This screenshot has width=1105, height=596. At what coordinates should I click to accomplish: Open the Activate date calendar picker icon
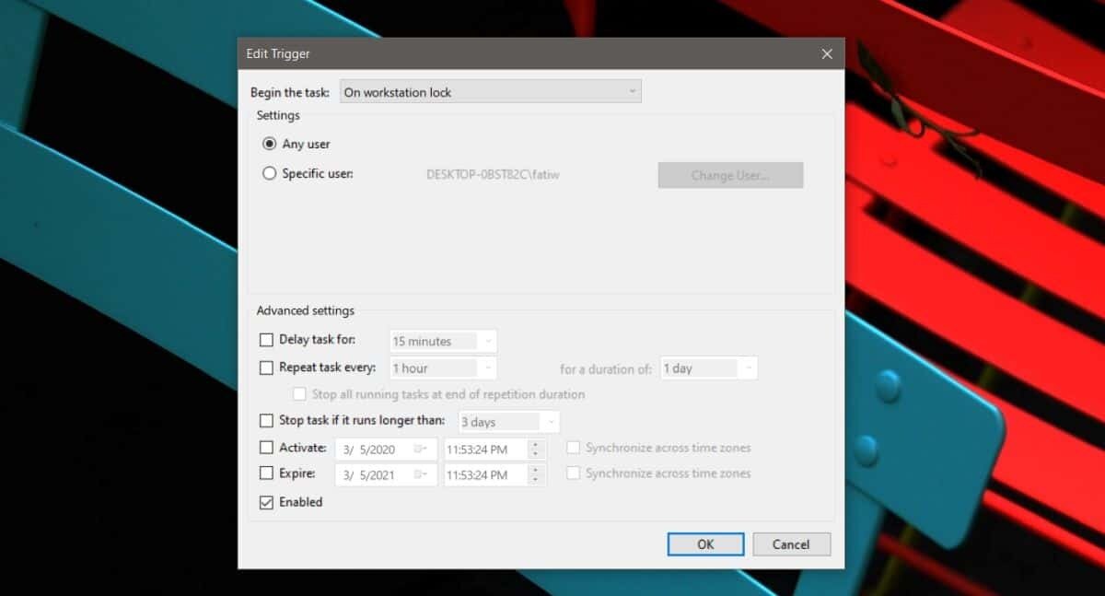pyautogui.click(x=421, y=449)
